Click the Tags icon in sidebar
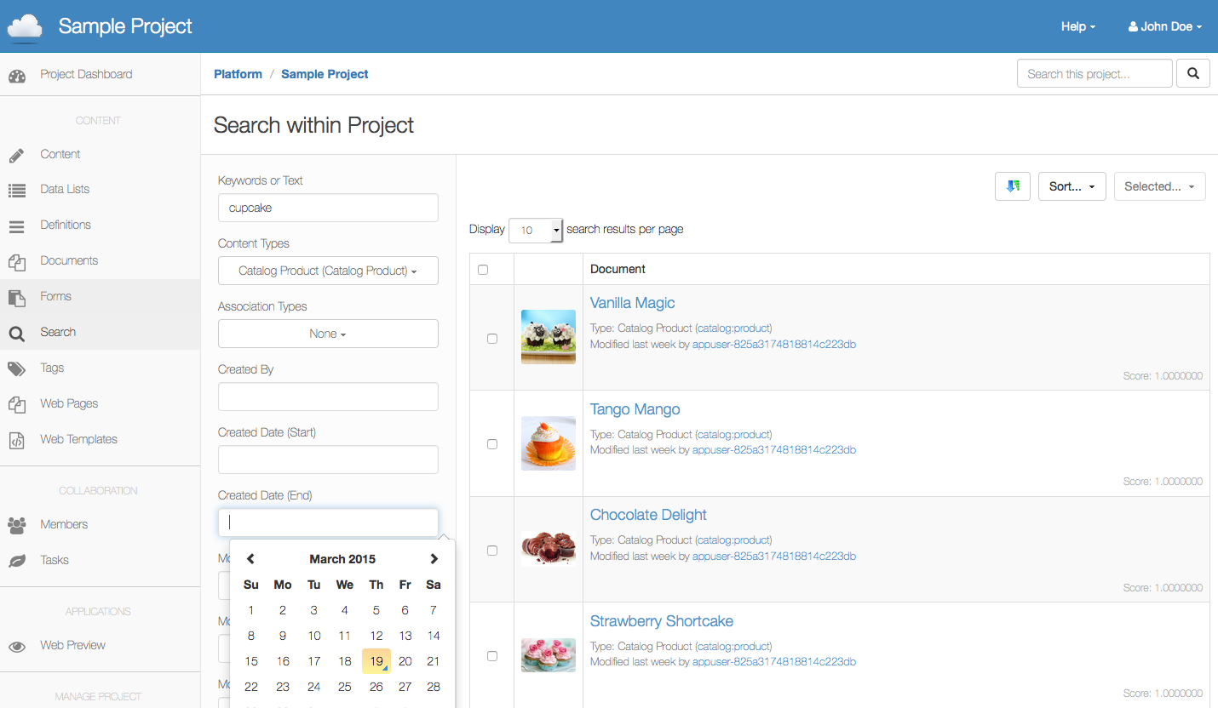The width and height of the screenshot is (1218, 708). click(x=17, y=368)
